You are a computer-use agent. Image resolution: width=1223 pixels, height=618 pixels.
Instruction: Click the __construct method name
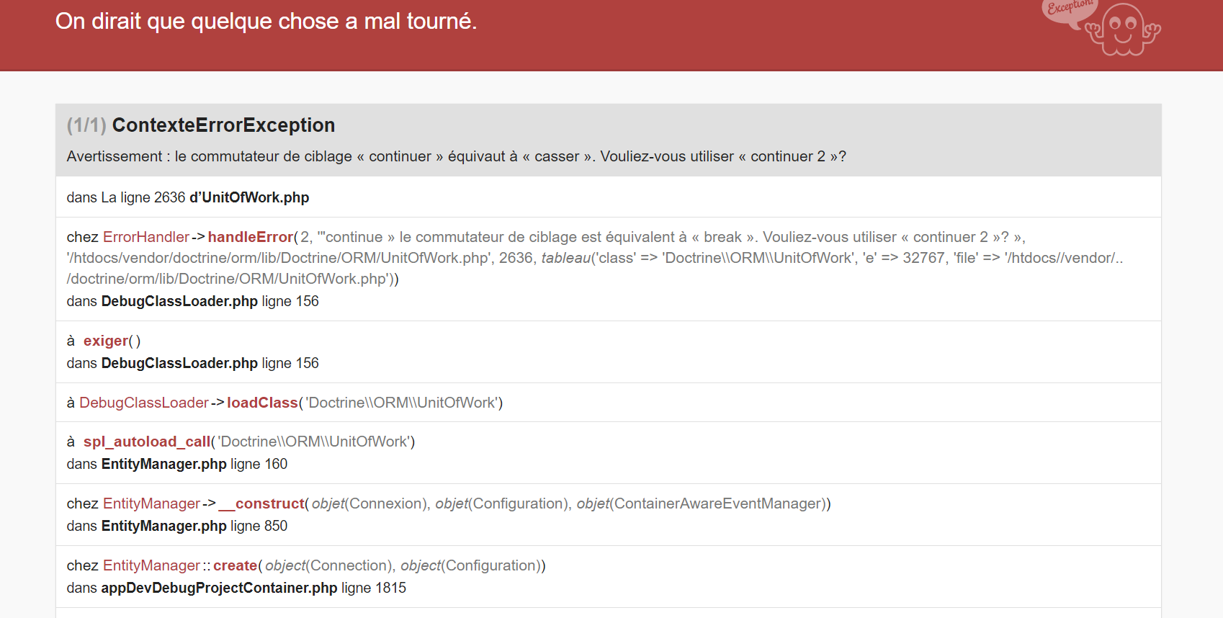point(261,503)
